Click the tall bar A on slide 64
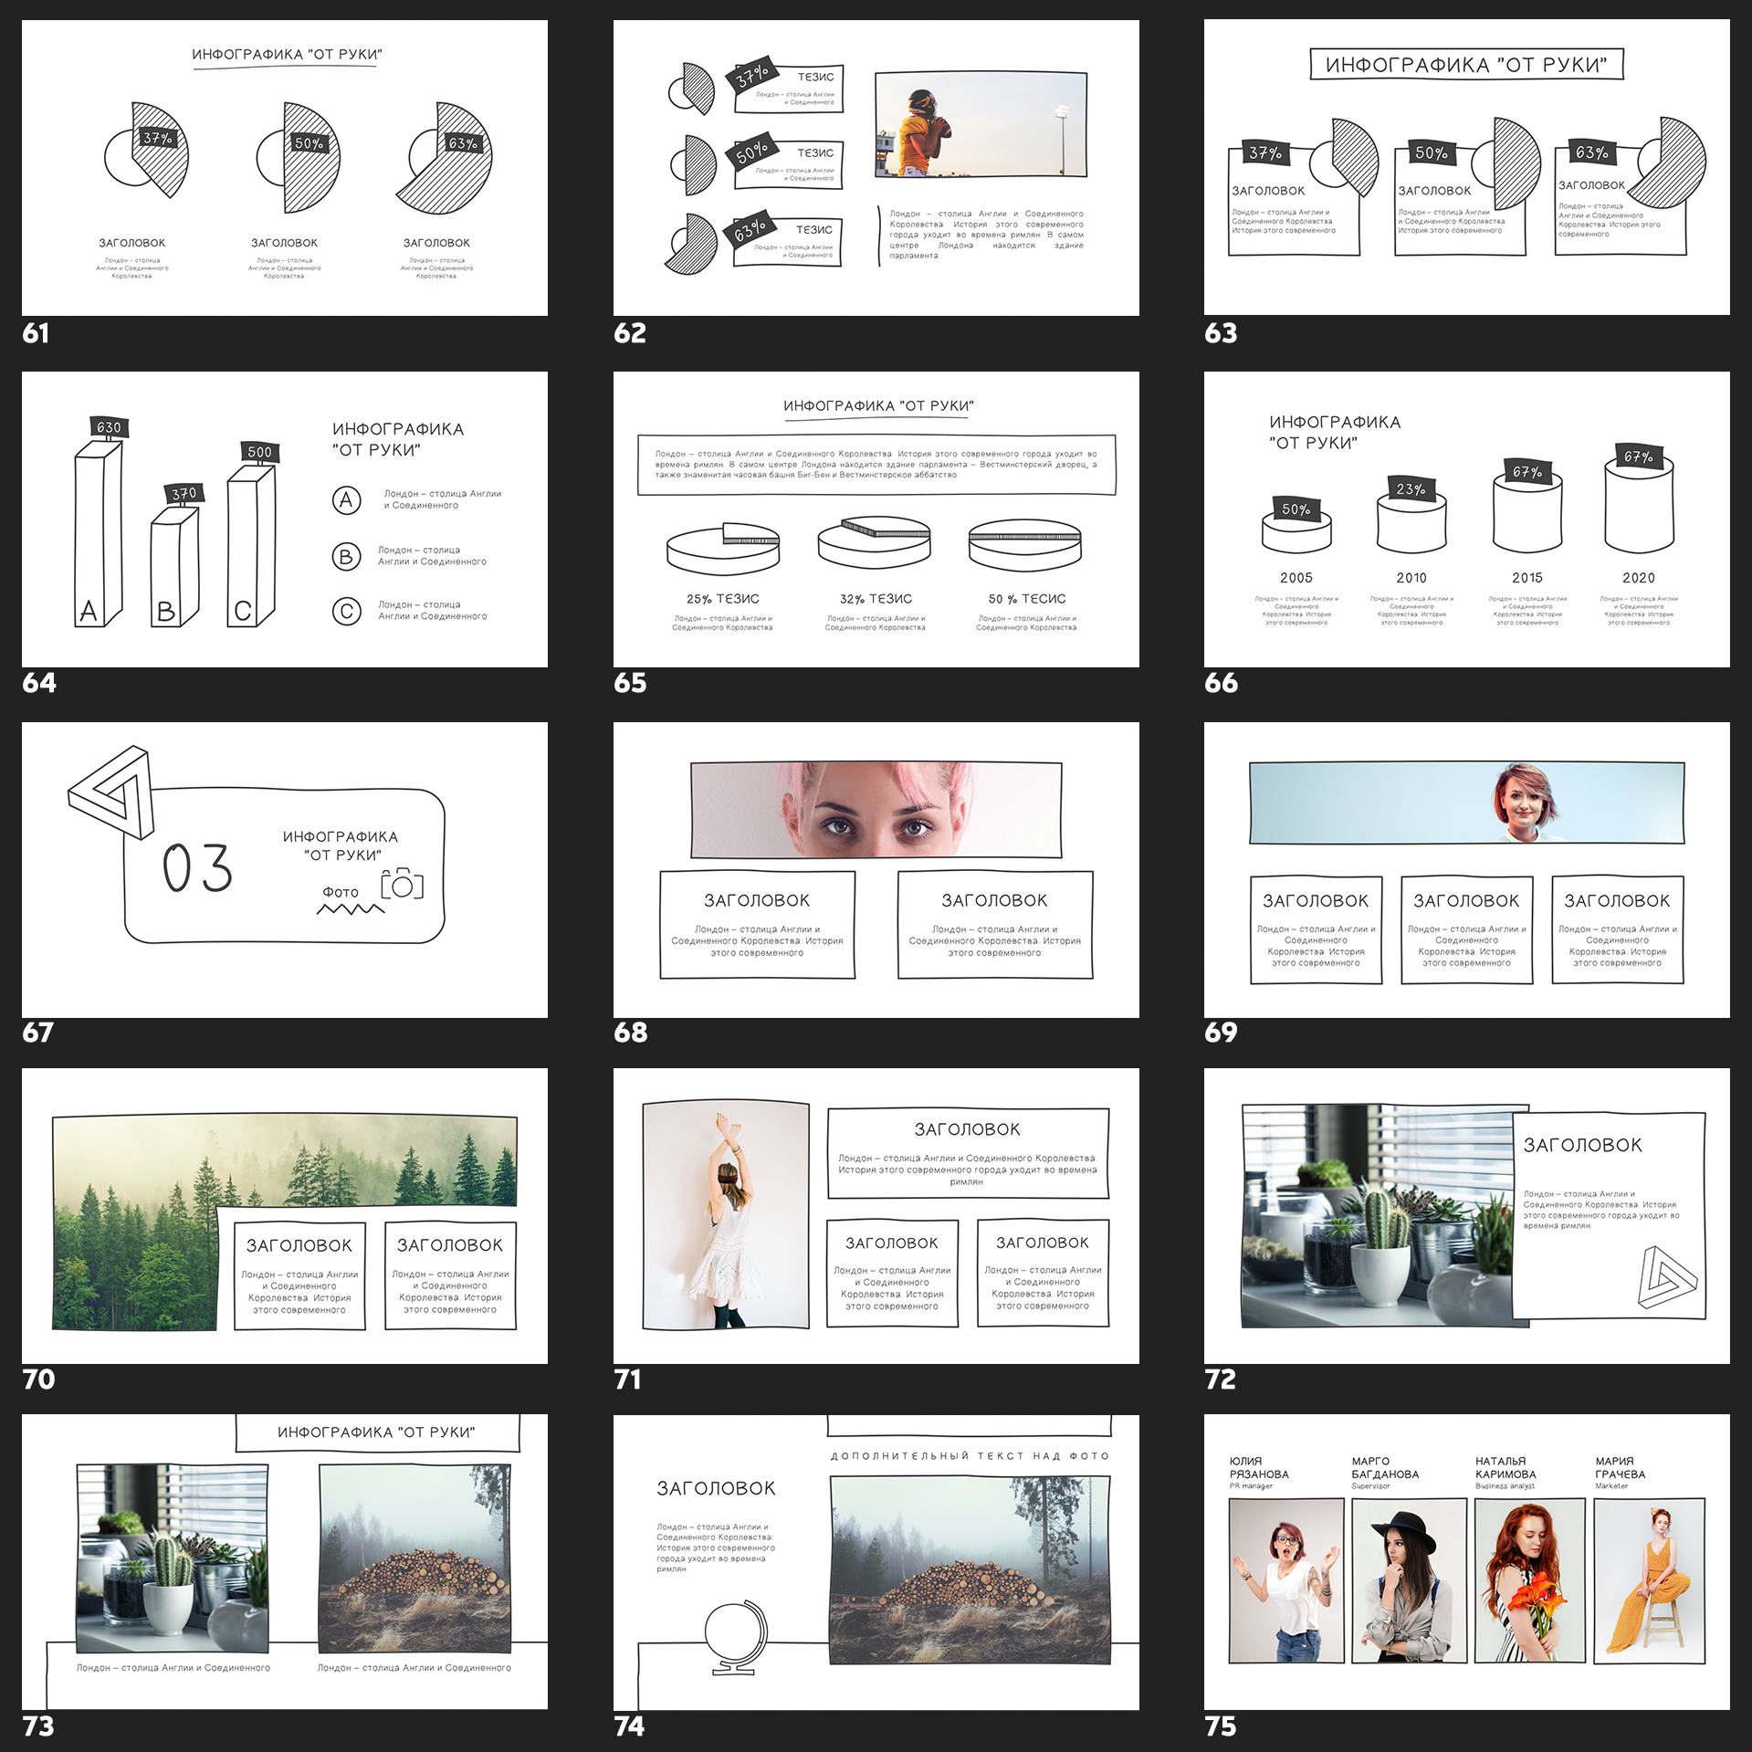The width and height of the screenshot is (1752, 1752). coord(98,534)
